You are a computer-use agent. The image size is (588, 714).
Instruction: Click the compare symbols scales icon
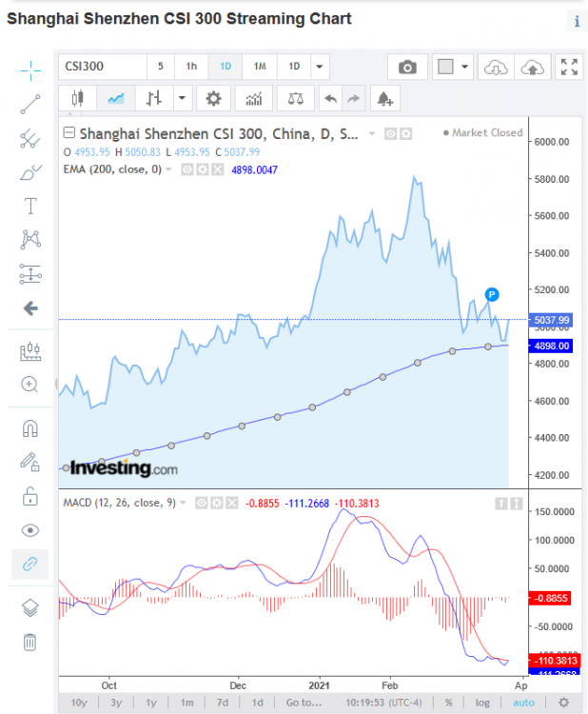[x=297, y=98]
